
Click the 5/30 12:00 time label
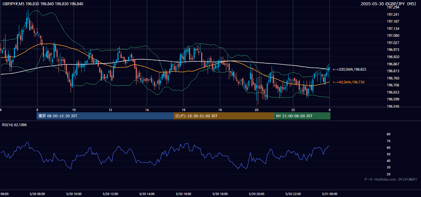(110, 194)
